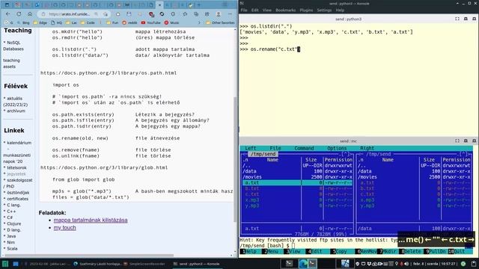Open Konsole Help menu
This screenshot has height=269, width=479.
[x=340, y=10]
